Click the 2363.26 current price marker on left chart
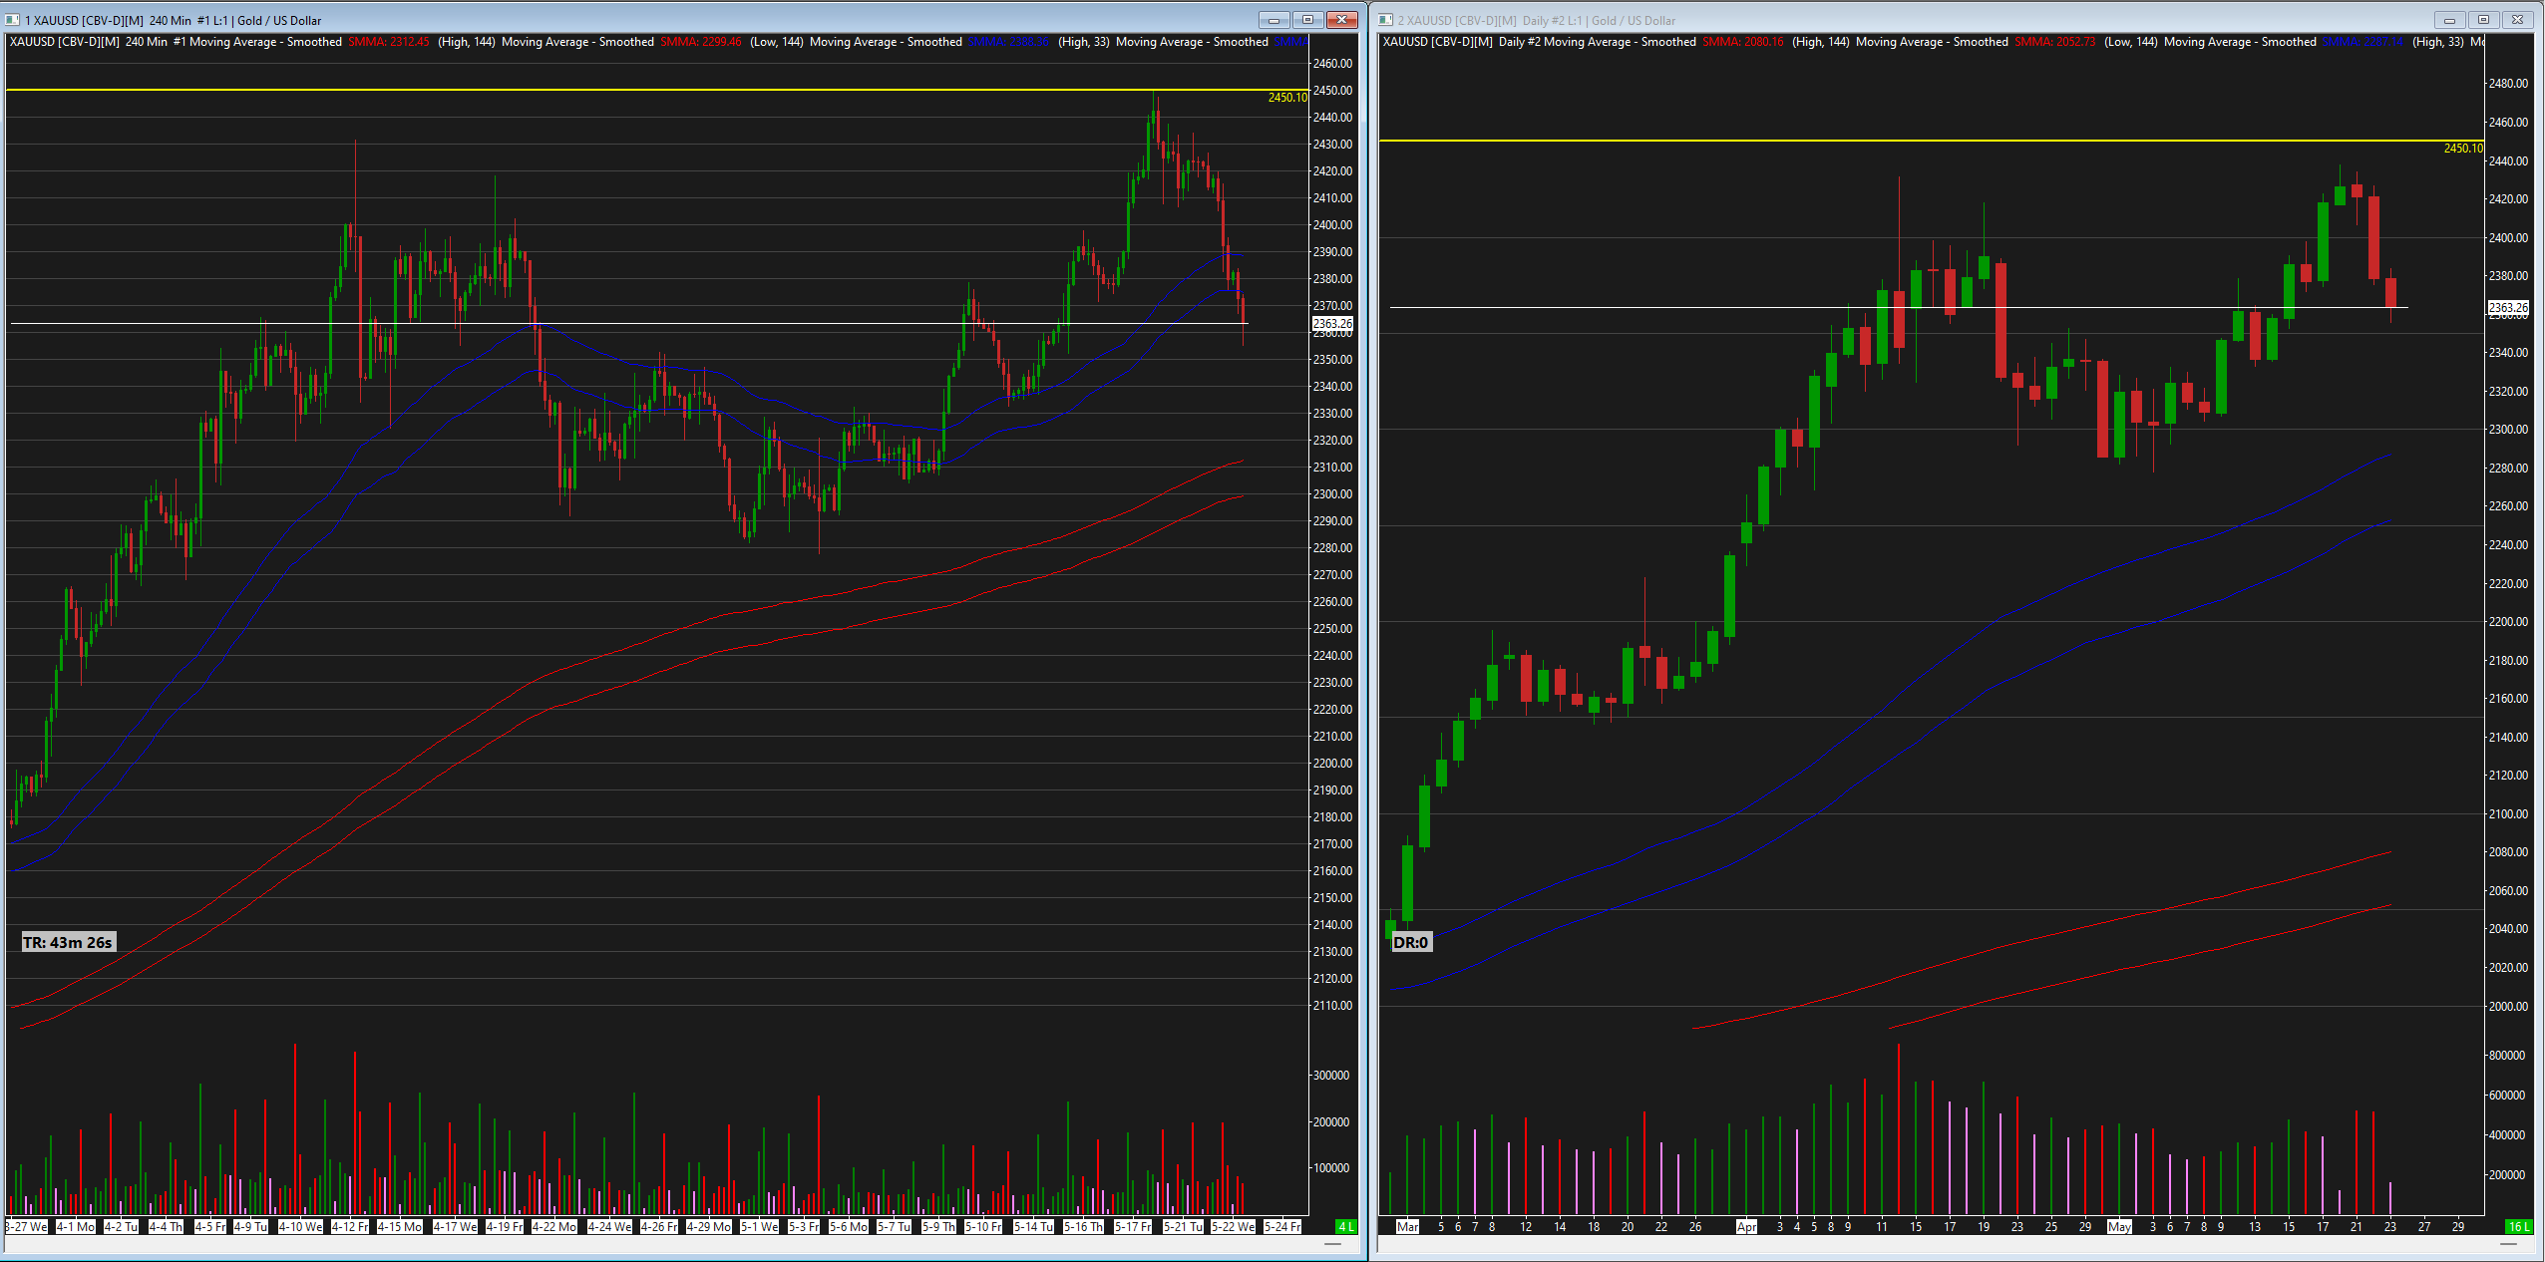The image size is (2545, 1262). [1332, 324]
